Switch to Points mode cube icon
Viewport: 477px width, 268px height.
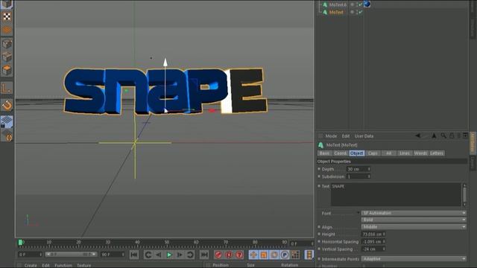coord(7,44)
